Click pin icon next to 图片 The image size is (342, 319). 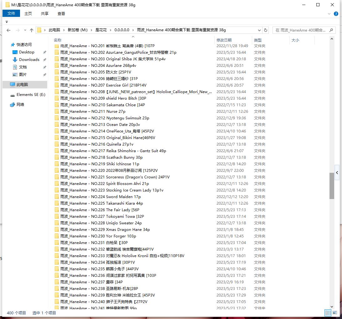pos(44,75)
